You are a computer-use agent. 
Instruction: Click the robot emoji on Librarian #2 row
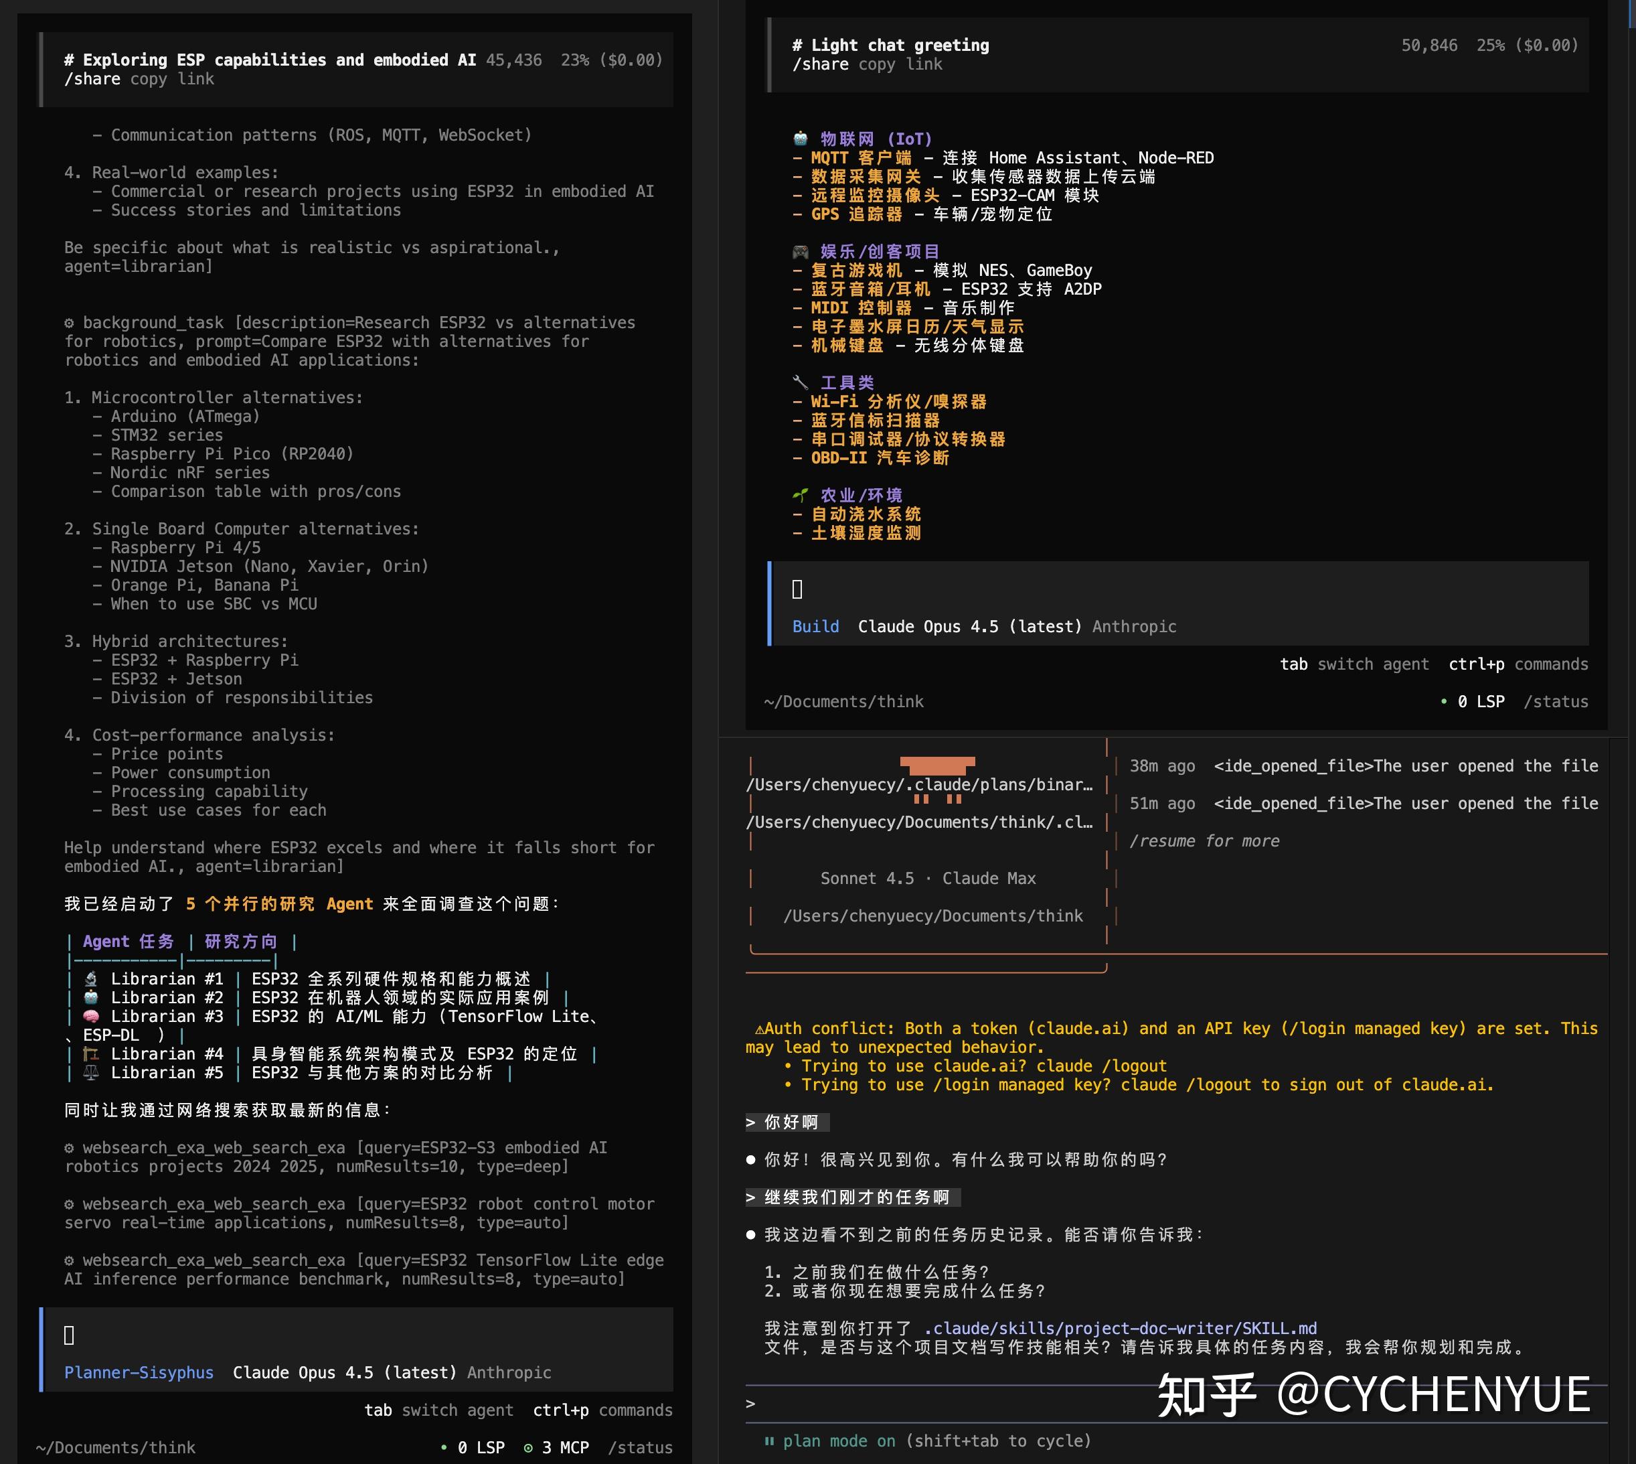tap(91, 997)
